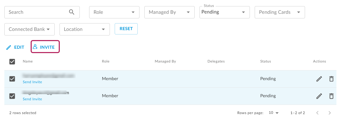Click the add-person icon beside INVITE
This screenshot has height=123, width=351.
[x=35, y=47]
